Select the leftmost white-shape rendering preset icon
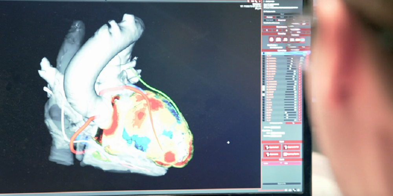This screenshot has height=196, width=393. click(x=272, y=40)
